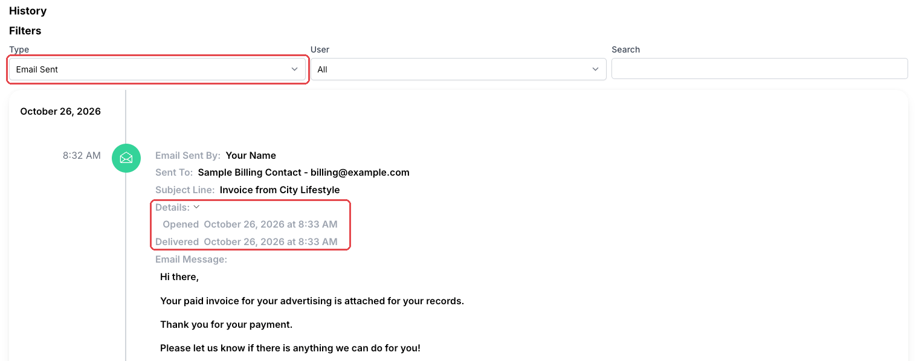
Task: Click the 'User' filter label
Action: pos(320,50)
